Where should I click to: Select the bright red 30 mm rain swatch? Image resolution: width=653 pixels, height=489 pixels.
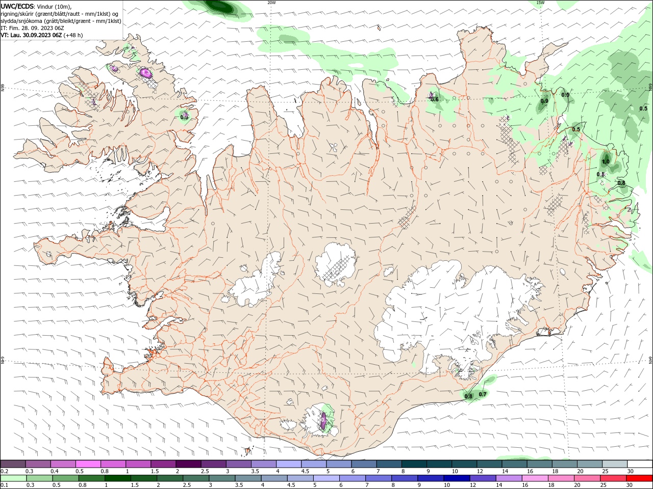639,478
